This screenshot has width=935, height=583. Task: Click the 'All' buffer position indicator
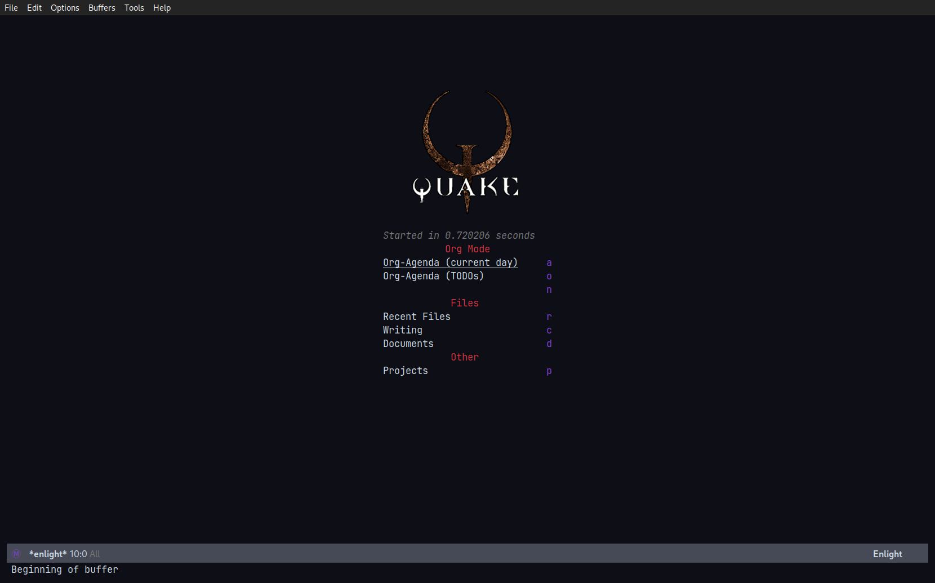click(x=95, y=554)
